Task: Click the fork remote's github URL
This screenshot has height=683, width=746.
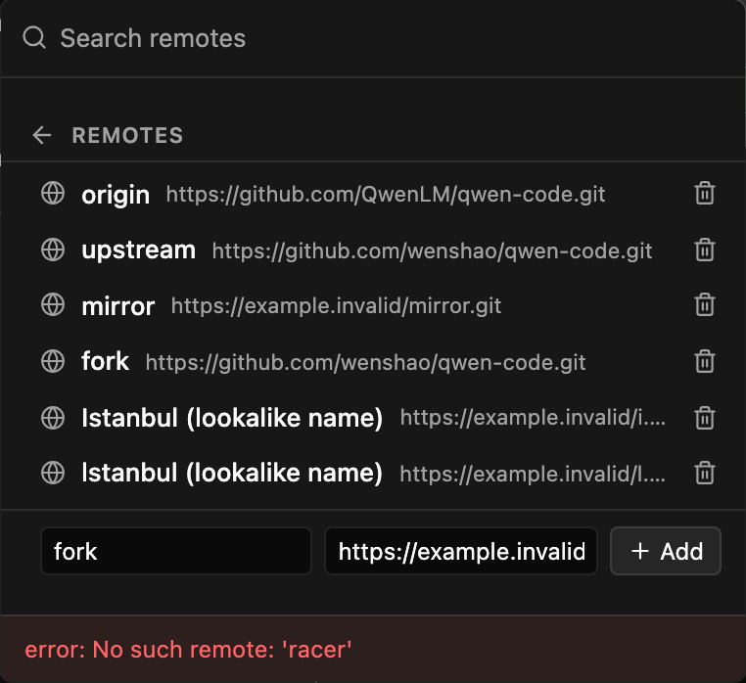Action: 365,362
